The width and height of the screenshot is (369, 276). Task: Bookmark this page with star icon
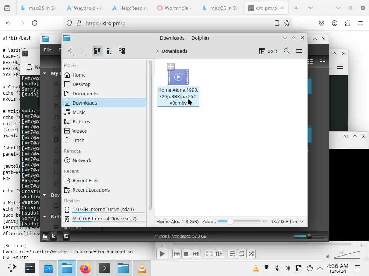tap(286, 23)
